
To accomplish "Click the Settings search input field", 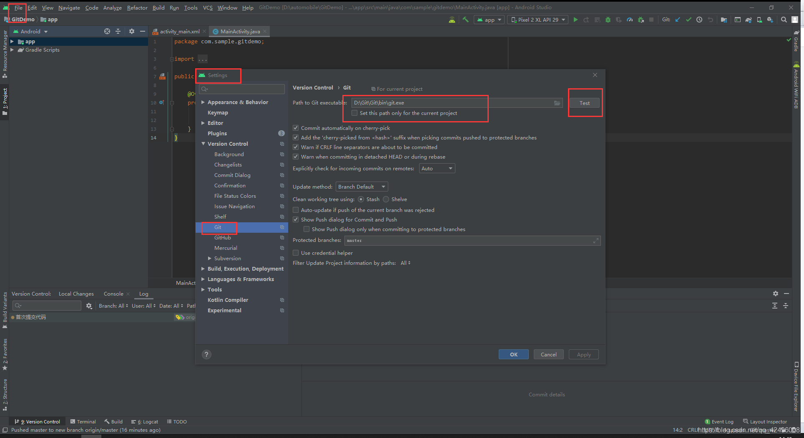I will coord(242,89).
